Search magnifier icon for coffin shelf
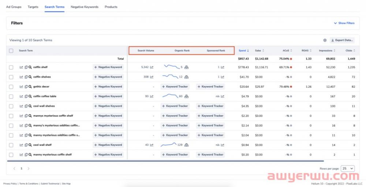 [x=30, y=67]
